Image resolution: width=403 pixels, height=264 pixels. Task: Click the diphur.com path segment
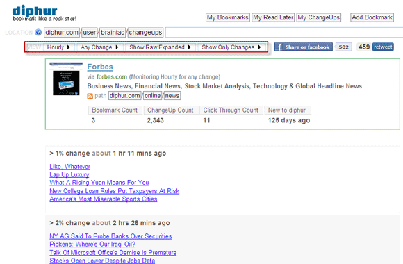point(125,96)
